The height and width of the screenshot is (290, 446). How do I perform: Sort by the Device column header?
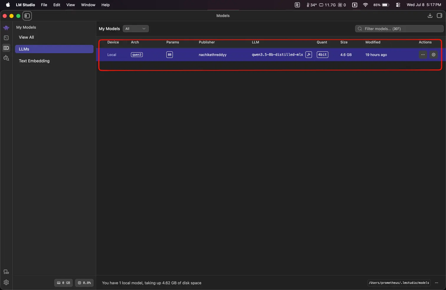(113, 42)
